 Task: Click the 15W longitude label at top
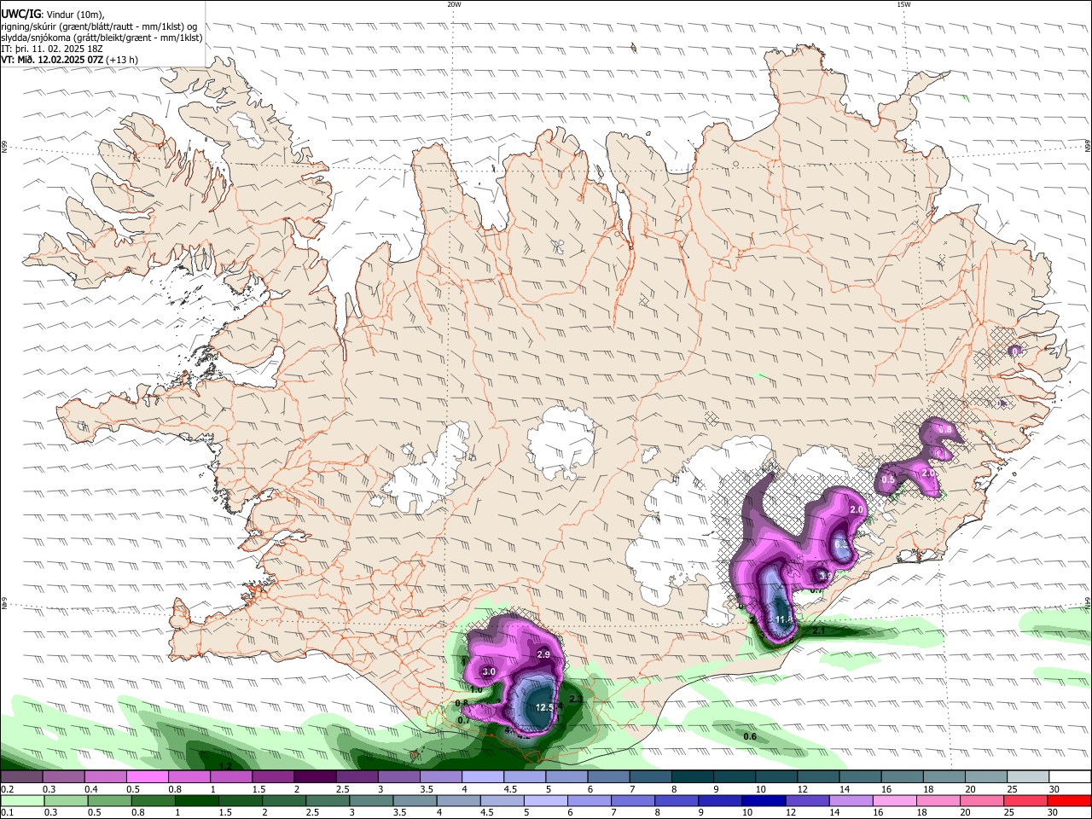pyautogui.click(x=903, y=4)
